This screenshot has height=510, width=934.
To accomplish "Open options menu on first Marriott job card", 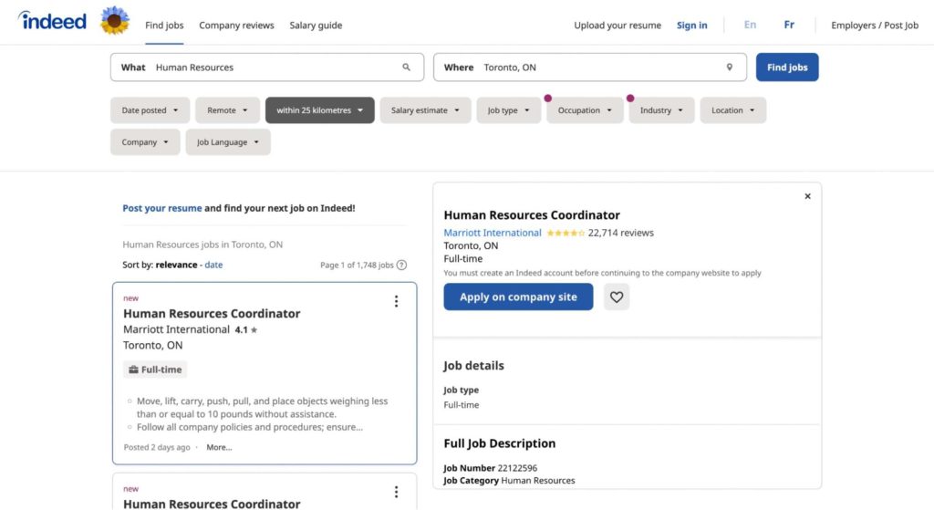I will (x=396, y=301).
